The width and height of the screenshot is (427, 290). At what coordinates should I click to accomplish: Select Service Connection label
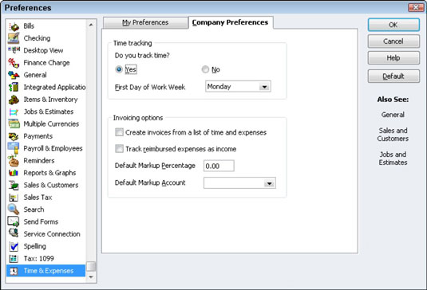click(52, 234)
